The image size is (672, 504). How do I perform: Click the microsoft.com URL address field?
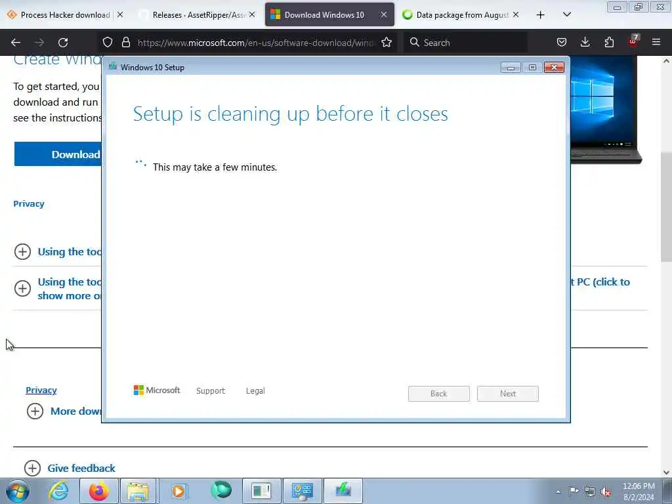coord(256,43)
